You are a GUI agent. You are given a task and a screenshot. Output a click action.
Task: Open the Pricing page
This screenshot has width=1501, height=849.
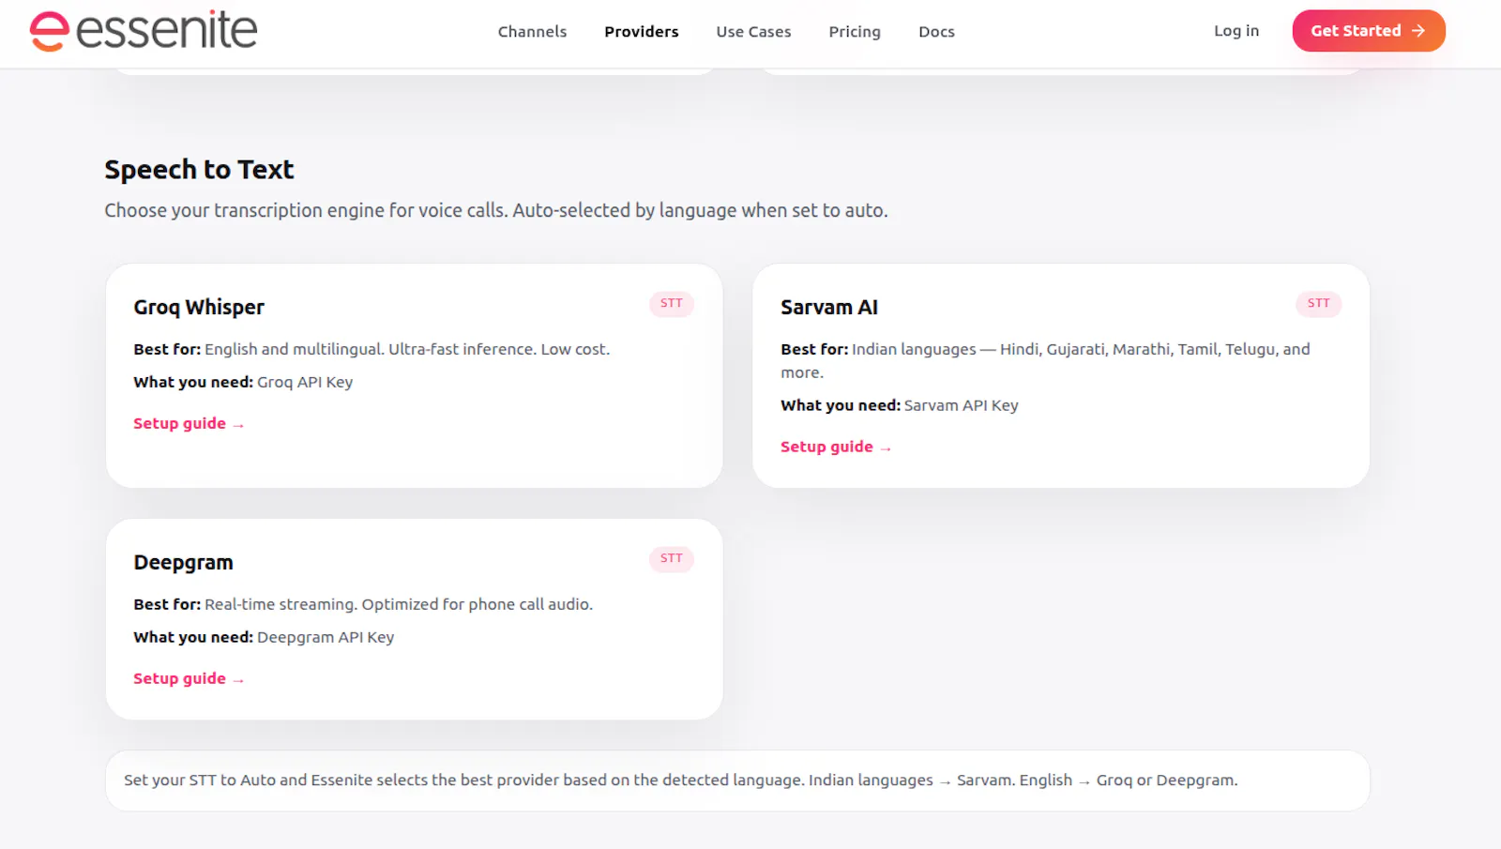(855, 32)
